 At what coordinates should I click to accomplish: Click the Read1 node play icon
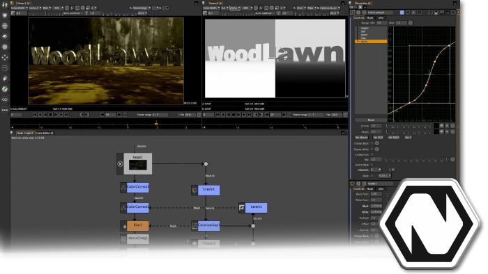click(120, 164)
